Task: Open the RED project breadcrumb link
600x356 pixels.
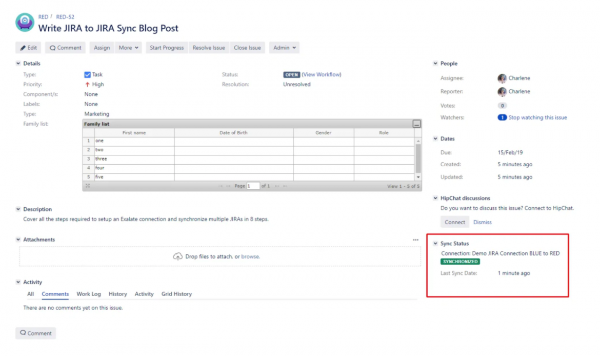Action: pos(43,17)
